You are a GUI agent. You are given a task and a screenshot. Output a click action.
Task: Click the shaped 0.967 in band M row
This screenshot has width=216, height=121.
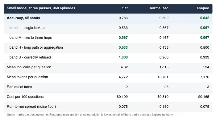pos(205,38)
